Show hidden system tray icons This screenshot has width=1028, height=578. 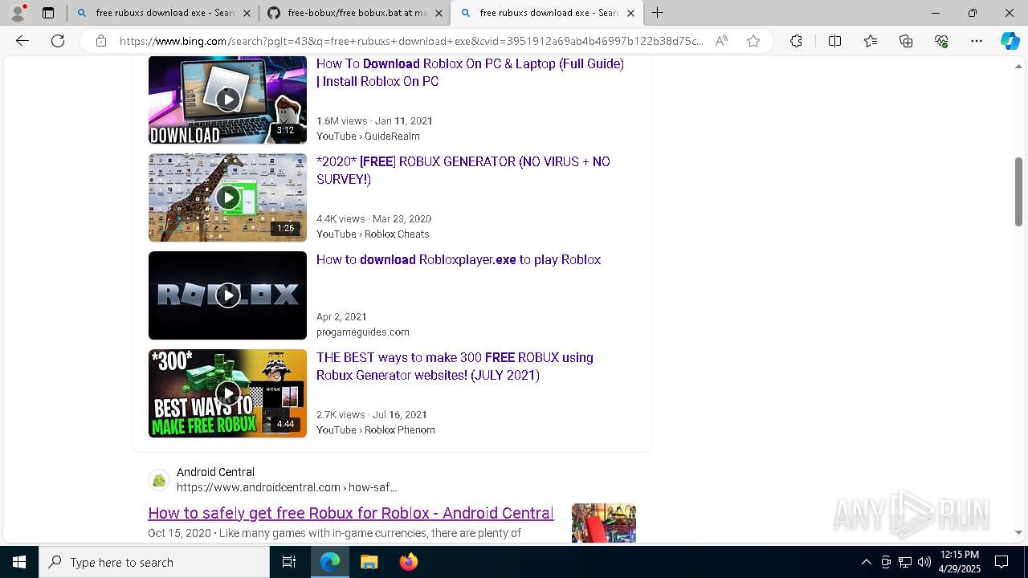tap(866, 562)
